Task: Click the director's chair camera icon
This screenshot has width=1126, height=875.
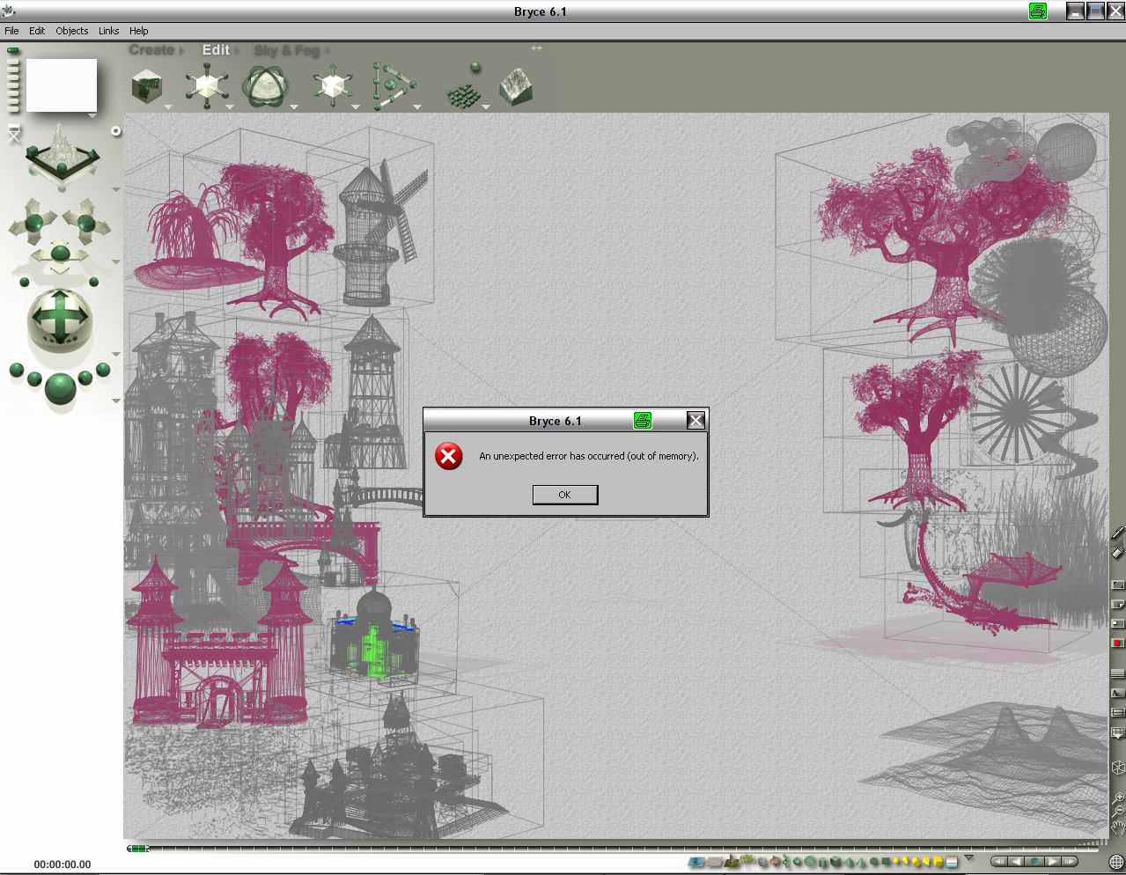Action: 14,131
